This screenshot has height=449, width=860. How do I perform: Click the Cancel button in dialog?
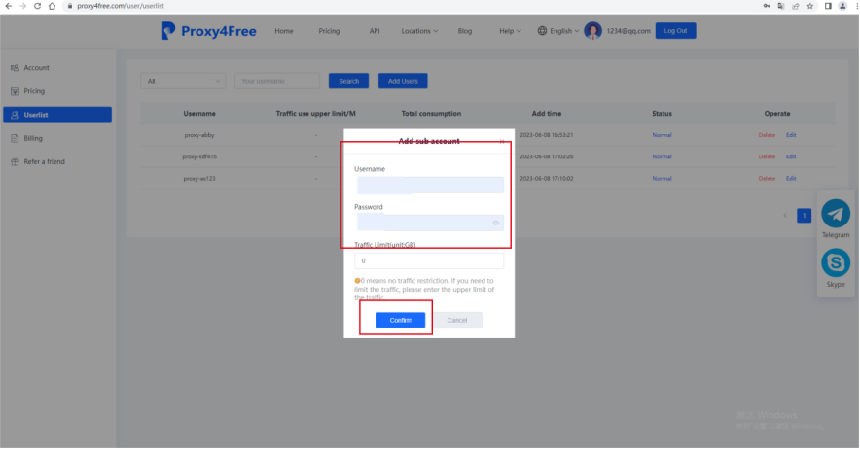pos(457,321)
